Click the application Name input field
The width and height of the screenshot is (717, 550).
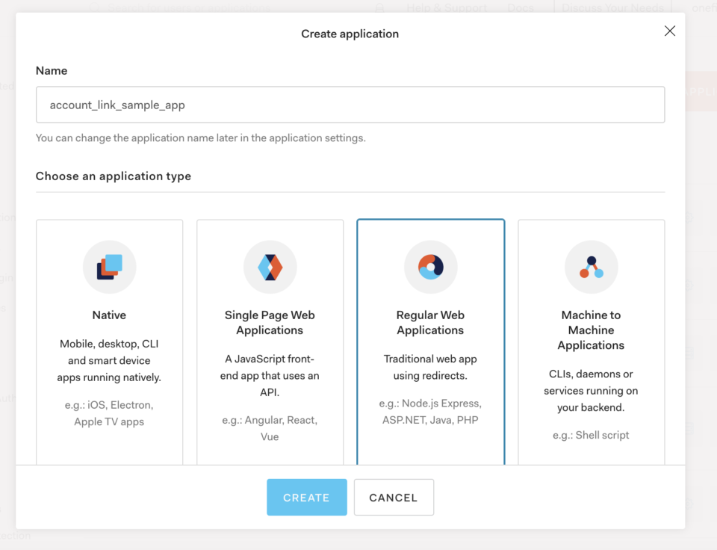click(350, 105)
